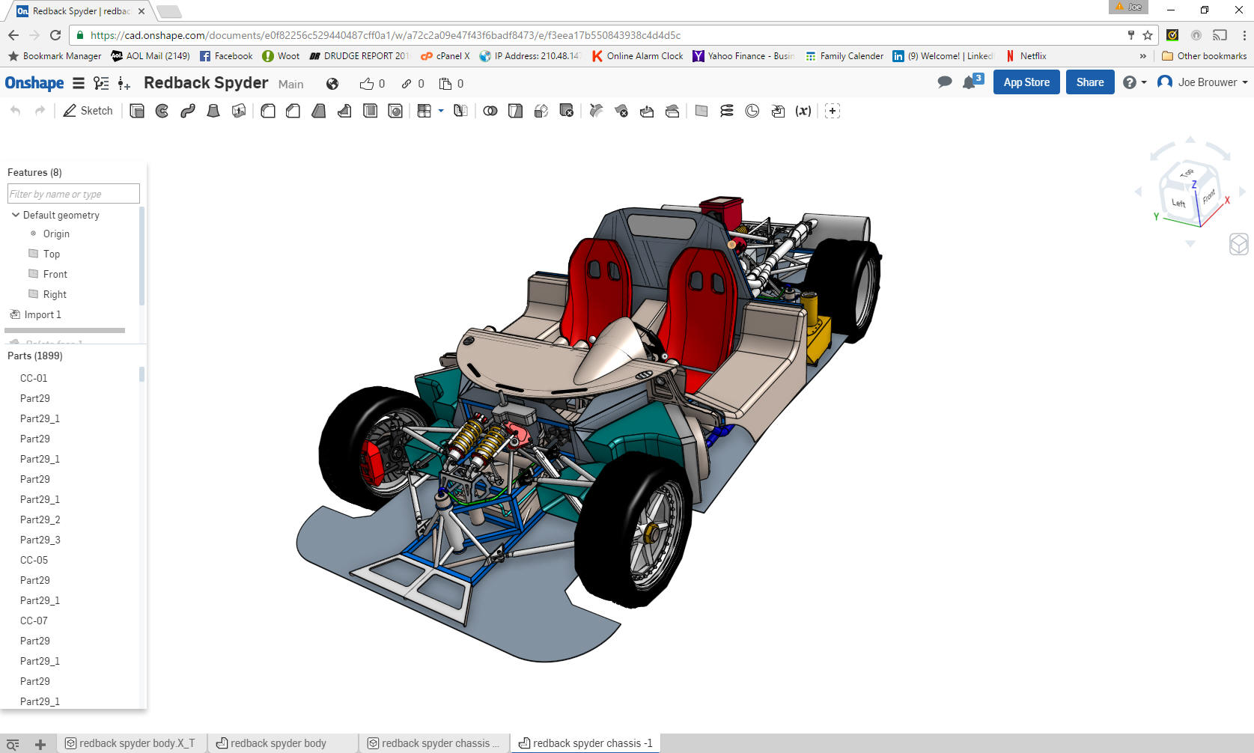Viewport: 1254px width, 753px height.
Task: Open the Variable (x) tool
Action: [803, 111]
